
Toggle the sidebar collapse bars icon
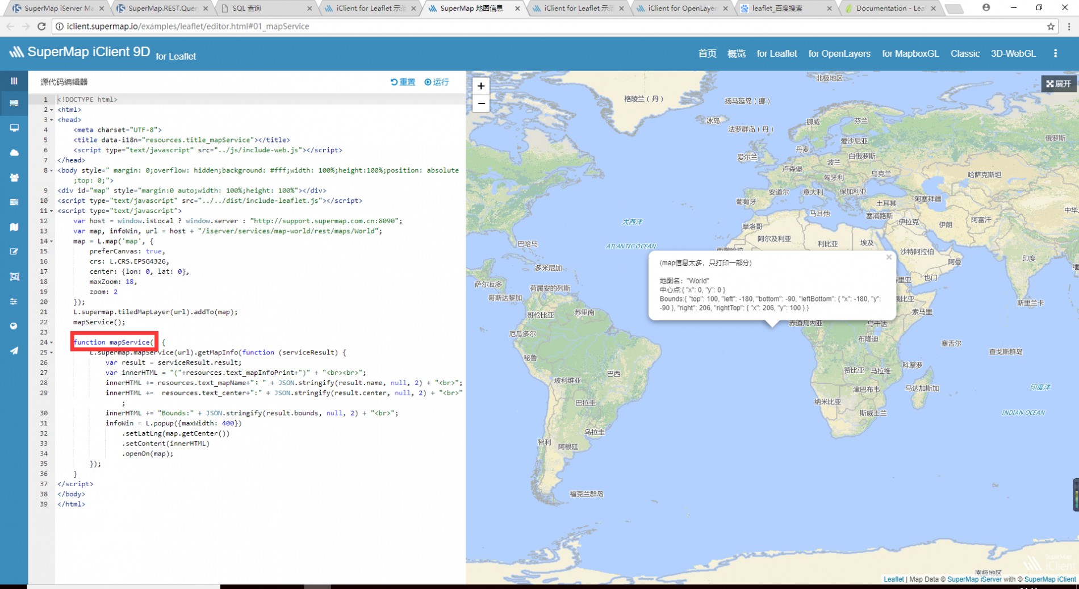(x=14, y=81)
